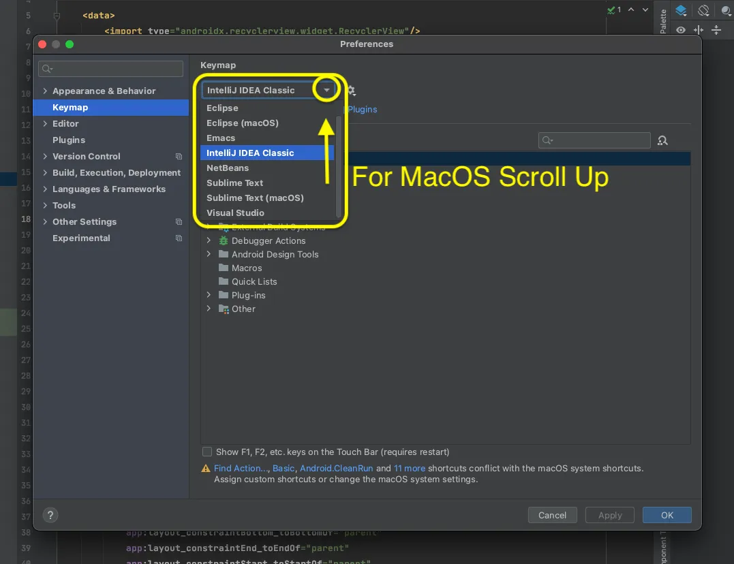The image size is (734, 564).
Task: Click Find Actions by Shortcut icon
Action: tap(662, 140)
